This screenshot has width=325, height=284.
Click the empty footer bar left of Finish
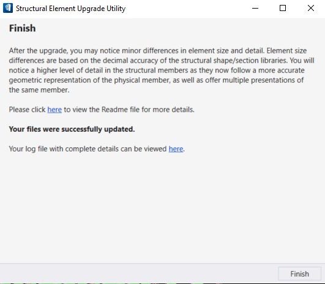(139, 274)
